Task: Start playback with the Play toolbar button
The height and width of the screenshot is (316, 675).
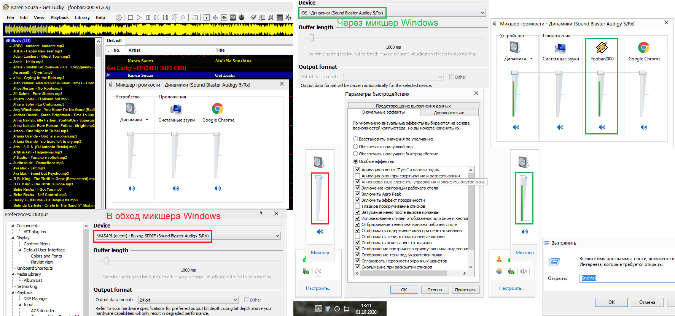Action: (139, 17)
